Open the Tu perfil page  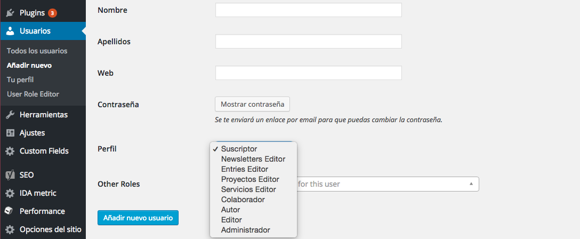(20, 80)
